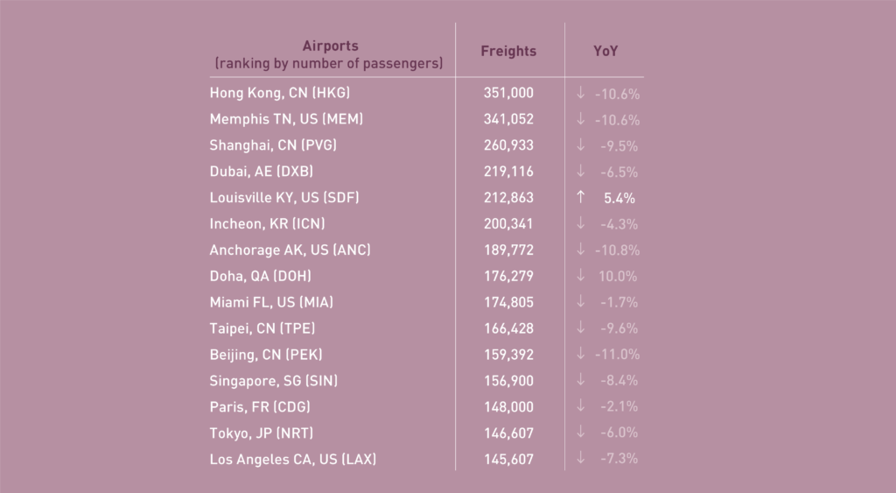
Task: Click the Tokyo freight value 146,607
Action: [508, 433]
